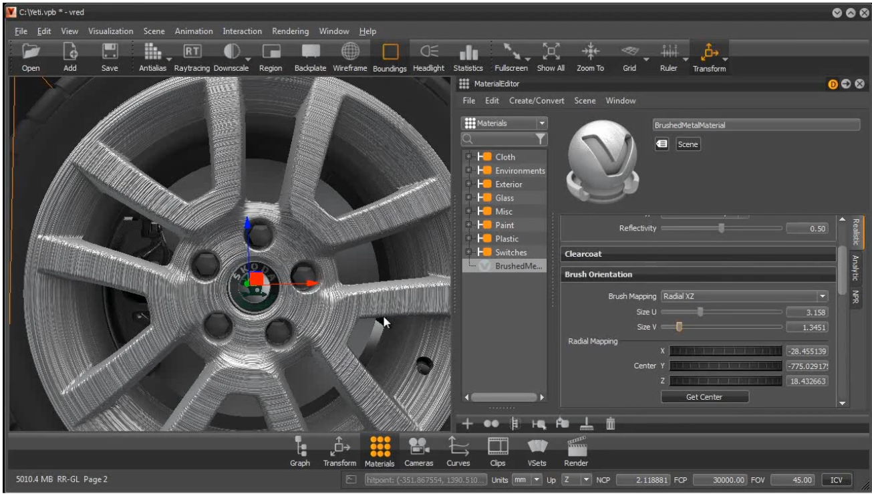The width and height of the screenshot is (872, 494).
Task: Switch to the NPR tab
Action: [856, 297]
